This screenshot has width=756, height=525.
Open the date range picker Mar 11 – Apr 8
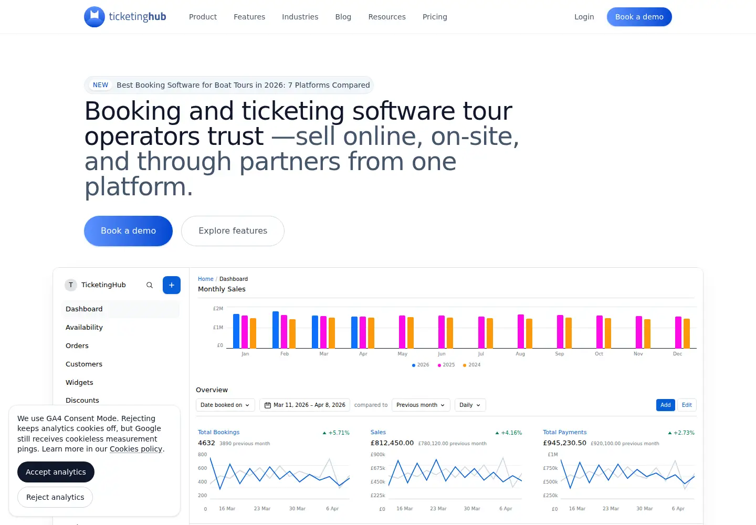[304, 405]
